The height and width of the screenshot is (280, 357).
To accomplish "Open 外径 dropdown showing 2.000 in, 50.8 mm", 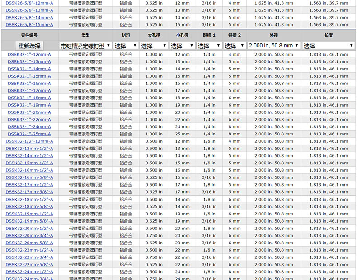I will pyautogui.click(x=274, y=46).
